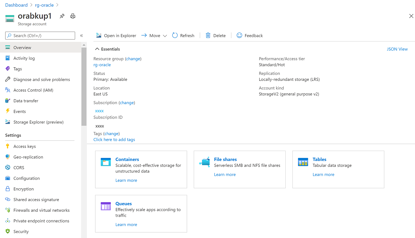Click the Storage Explorer (preview) icon
415x238 pixels.
[x=8, y=122]
